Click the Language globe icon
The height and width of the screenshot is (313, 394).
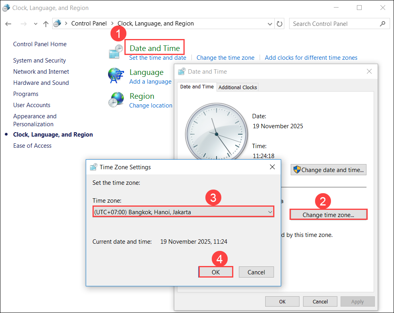click(116, 76)
